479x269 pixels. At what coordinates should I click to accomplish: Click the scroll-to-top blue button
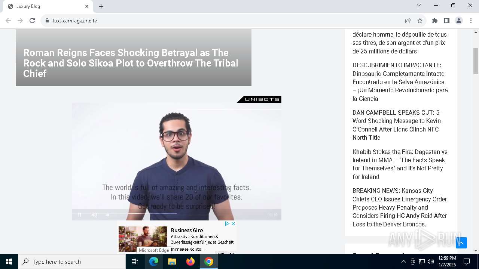point(461,243)
